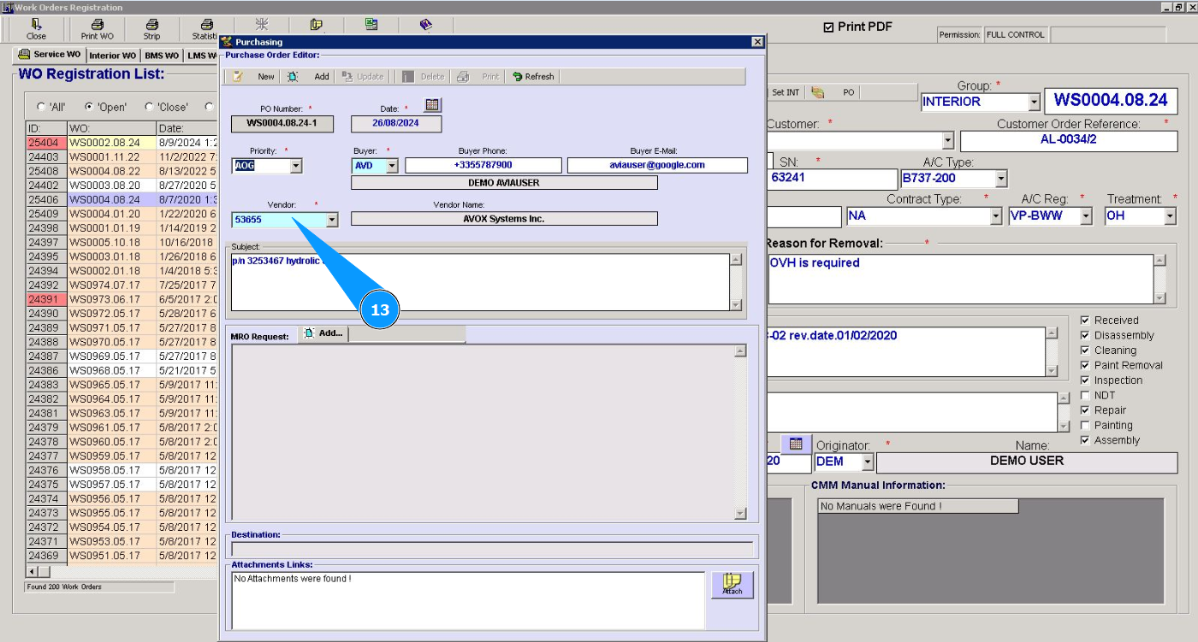Image resolution: width=1198 pixels, height=642 pixels.
Task: Click the Customer Order Reference field
Action: coord(1069,140)
